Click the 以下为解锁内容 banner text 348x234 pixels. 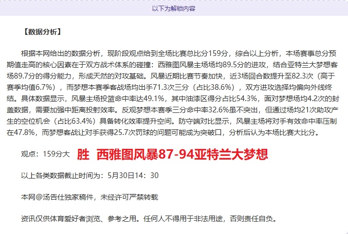(174, 9)
